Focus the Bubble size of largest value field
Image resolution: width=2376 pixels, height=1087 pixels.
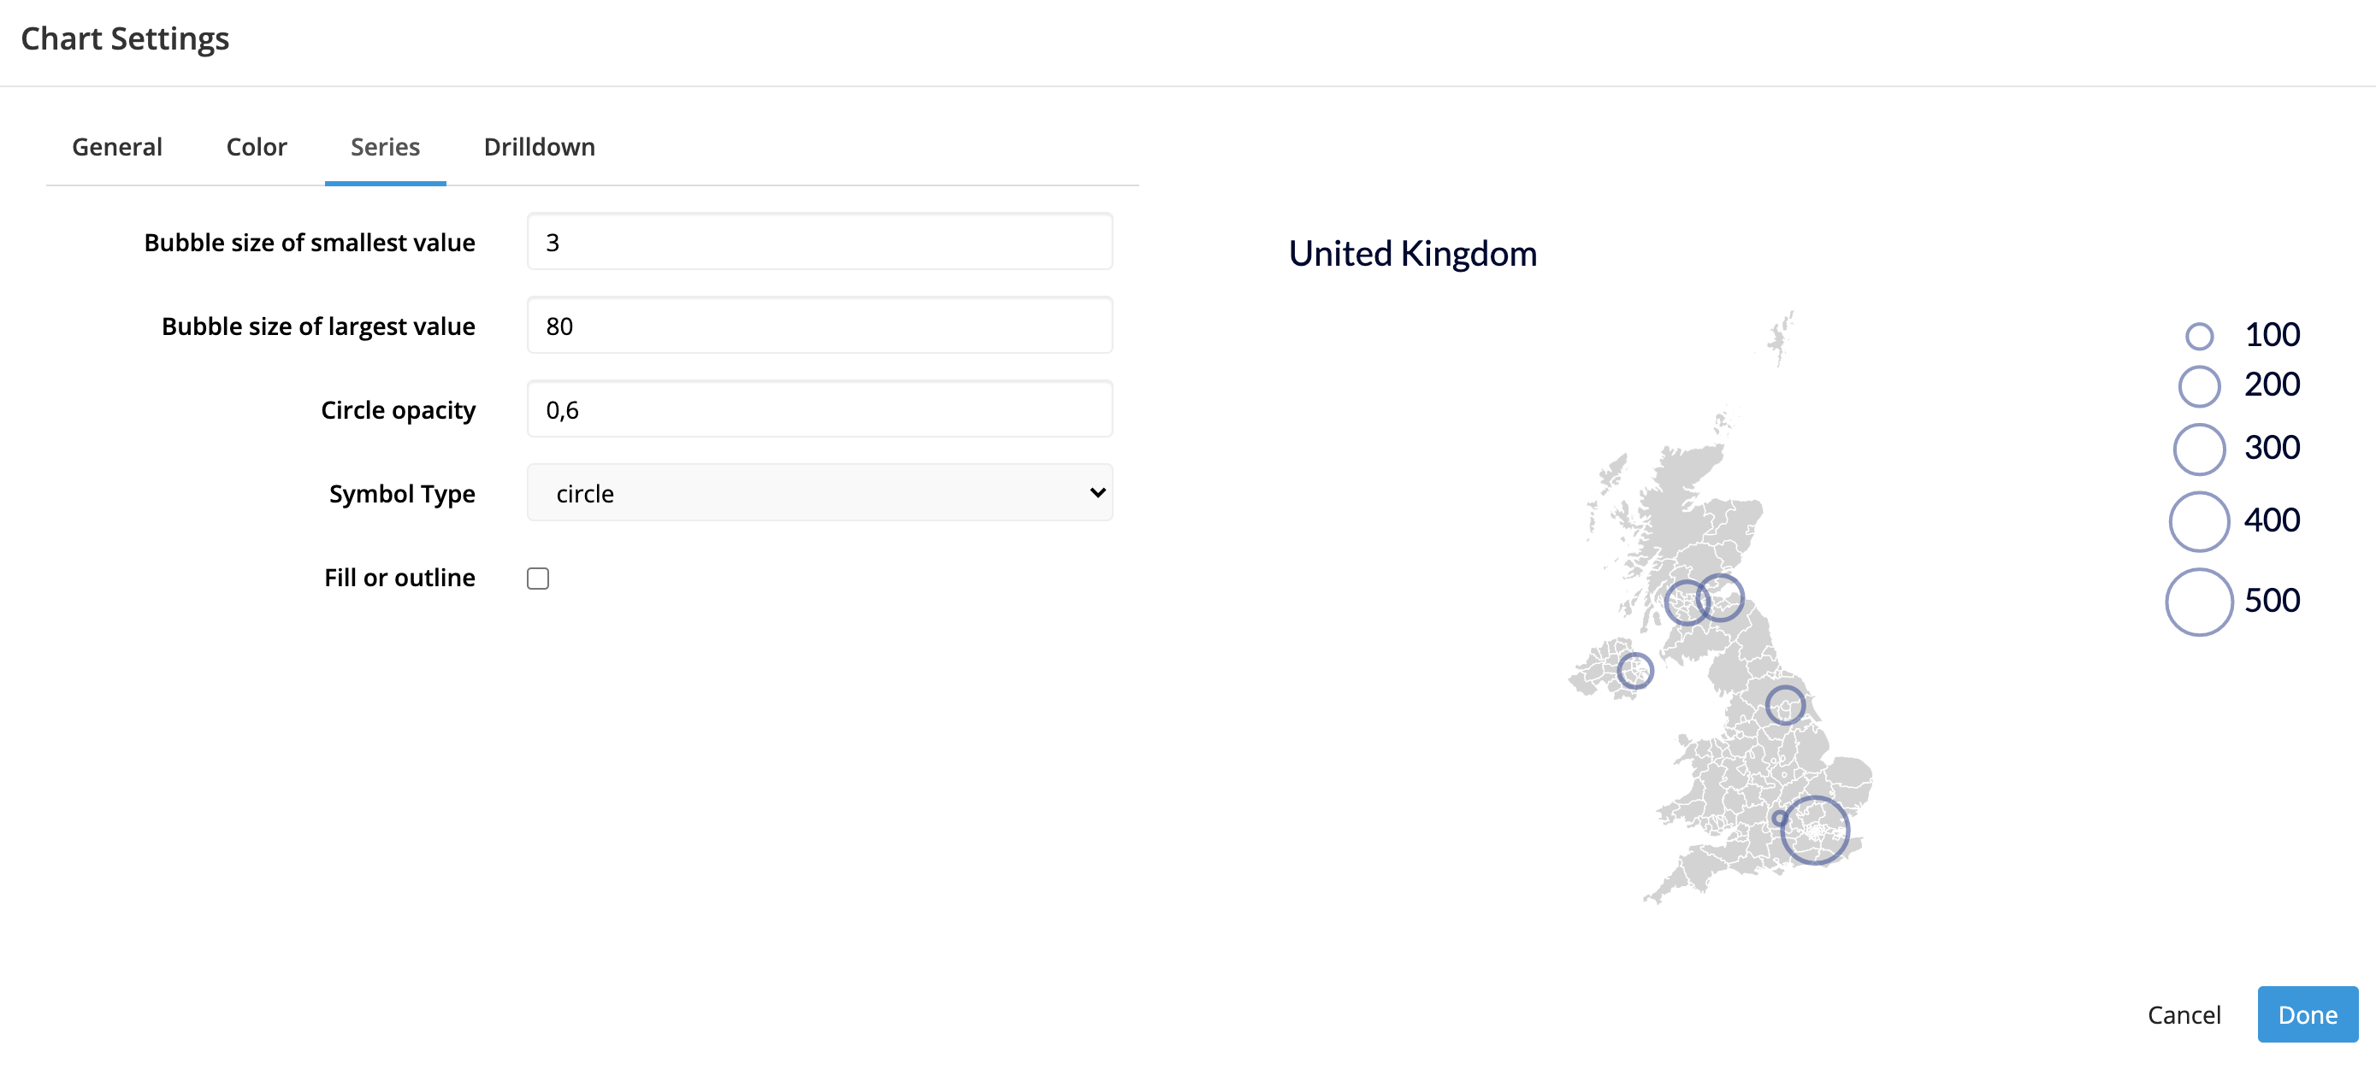coord(819,326)
